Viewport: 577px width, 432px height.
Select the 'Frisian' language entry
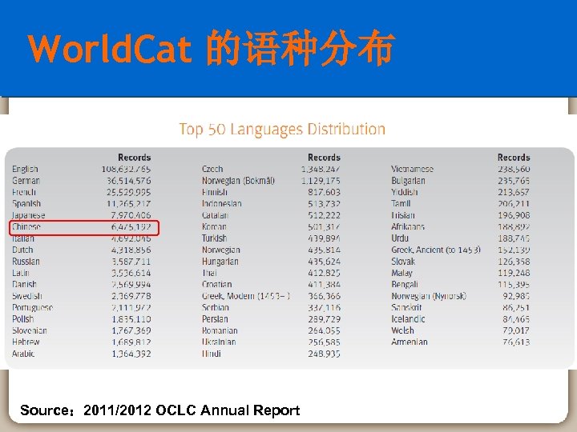[403, 215]
